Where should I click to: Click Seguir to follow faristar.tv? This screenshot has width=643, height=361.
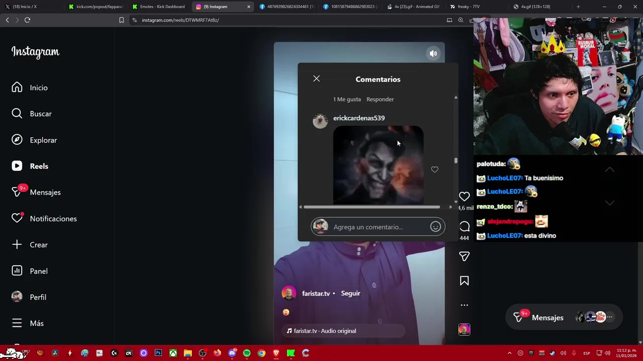351,293
